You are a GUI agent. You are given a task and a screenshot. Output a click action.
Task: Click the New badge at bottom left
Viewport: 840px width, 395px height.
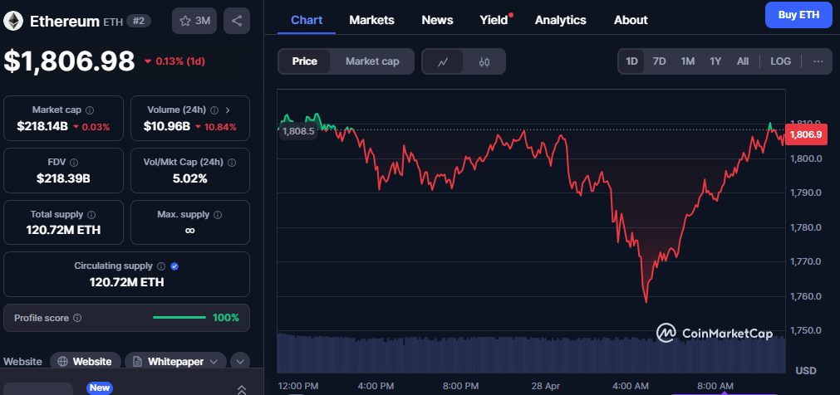100,388
